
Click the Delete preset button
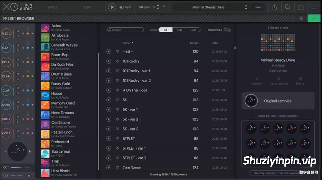[x=300, y=81]
